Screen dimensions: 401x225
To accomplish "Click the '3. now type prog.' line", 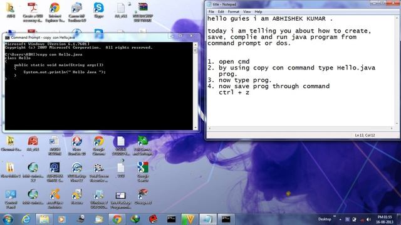I will point(239,80).
